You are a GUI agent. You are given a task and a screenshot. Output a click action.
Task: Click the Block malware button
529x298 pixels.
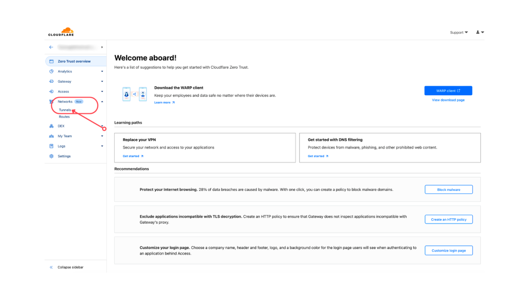pyautogui.click(x=448, y=189)
